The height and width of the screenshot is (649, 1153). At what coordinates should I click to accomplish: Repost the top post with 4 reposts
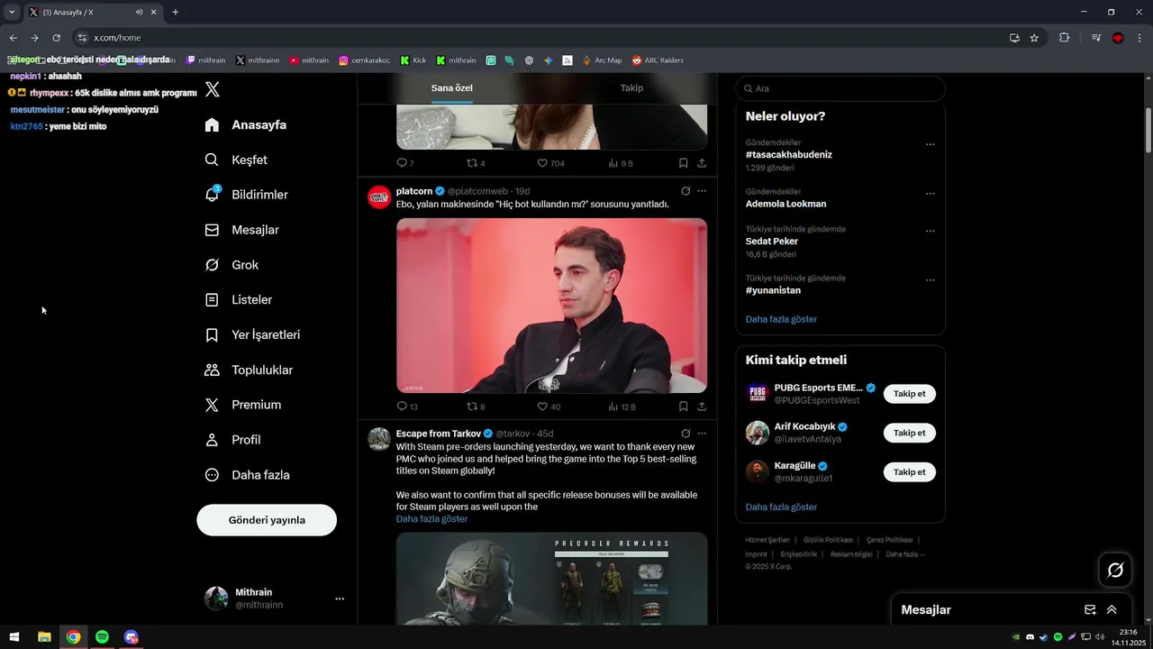click(x=476, y=163)
